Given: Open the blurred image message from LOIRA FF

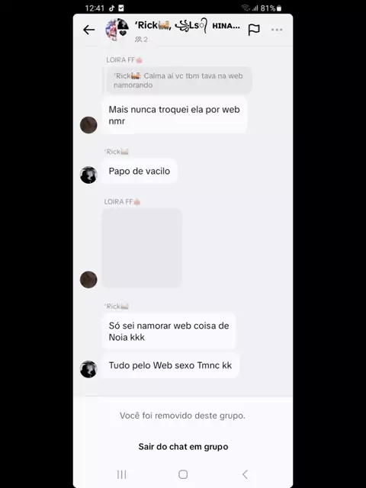Looking at the screenshot, I should tap(142, 248).
